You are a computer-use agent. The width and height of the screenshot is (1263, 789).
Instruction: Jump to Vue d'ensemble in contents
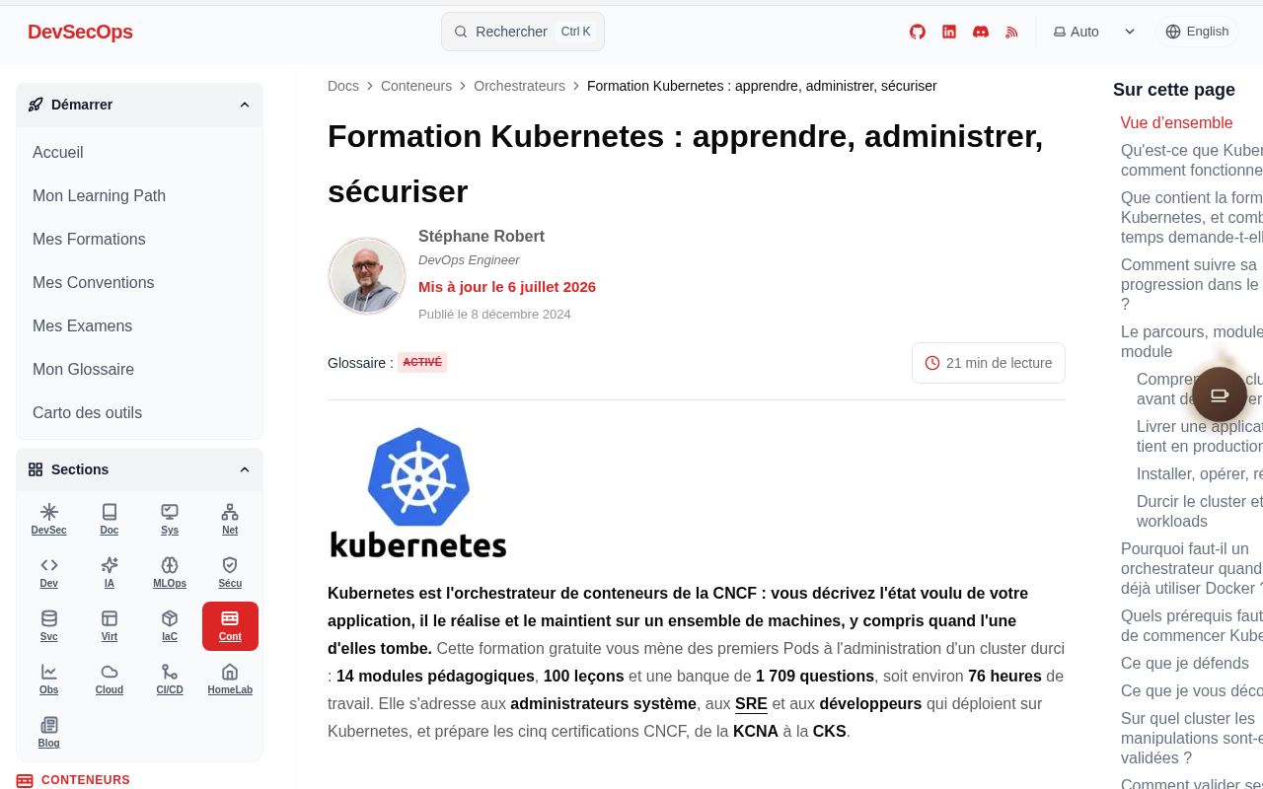[x=1176, y=122]
